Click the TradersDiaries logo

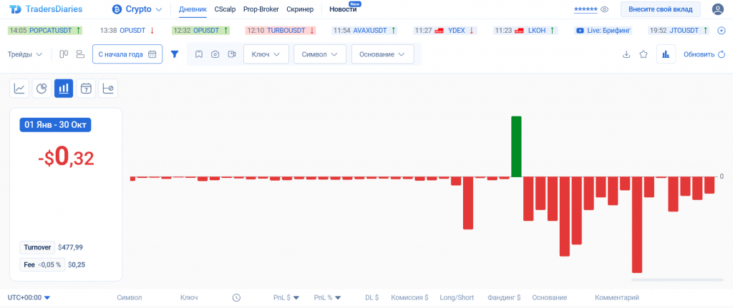click(x=46, y=9)
